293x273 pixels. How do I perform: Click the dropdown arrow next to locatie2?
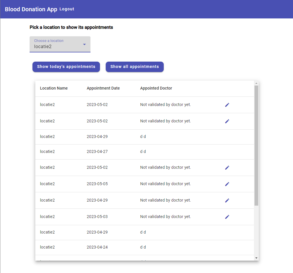pos(84,45)
